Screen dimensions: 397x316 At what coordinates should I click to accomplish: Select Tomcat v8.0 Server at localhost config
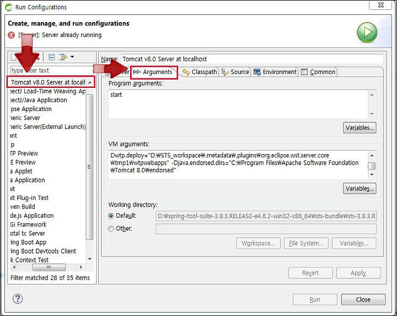(x=48, y=82)
